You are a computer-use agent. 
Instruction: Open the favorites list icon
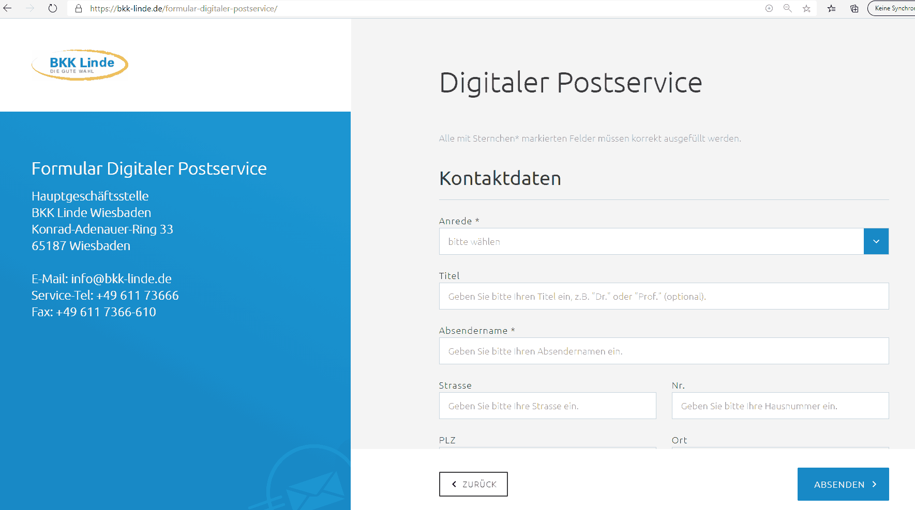point(831,8)
